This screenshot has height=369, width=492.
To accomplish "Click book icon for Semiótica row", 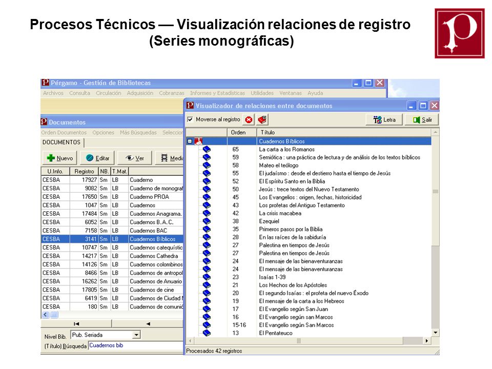I will [x=207, y=157].
